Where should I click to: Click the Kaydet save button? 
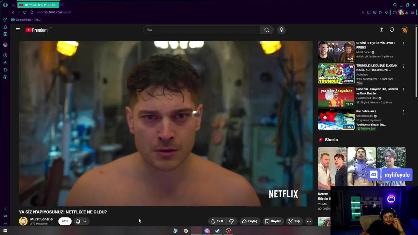[273, 221]
